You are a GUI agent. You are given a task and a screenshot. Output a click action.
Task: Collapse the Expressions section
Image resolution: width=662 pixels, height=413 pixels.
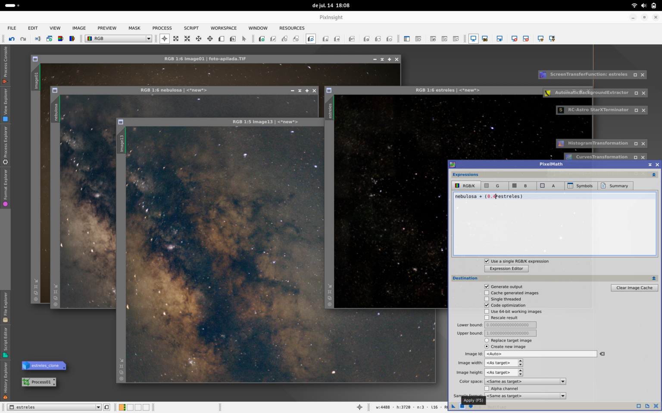654,175
